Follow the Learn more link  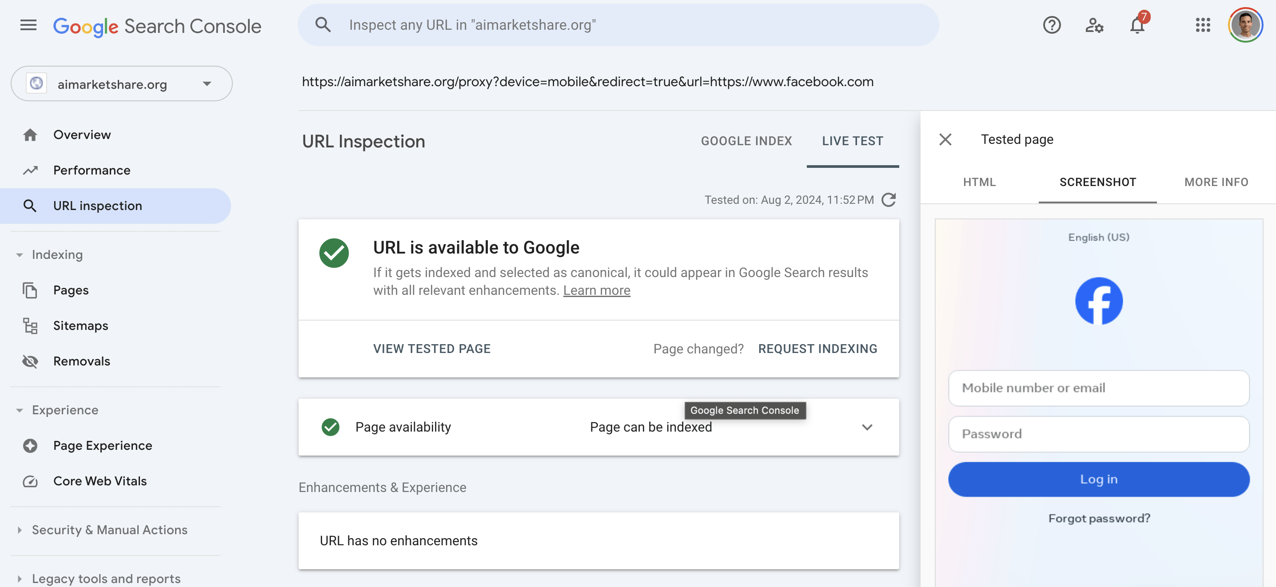tap(596, 290)
